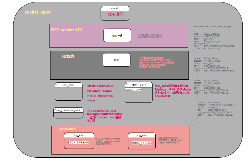
Task: Select the red inet_sock description paragraph
Action: click(x=100, y=93)
